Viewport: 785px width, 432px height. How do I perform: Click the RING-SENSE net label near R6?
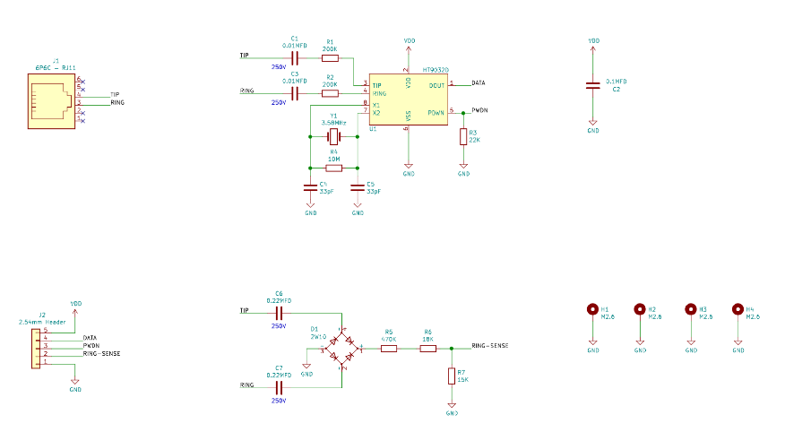click(490, 345)
